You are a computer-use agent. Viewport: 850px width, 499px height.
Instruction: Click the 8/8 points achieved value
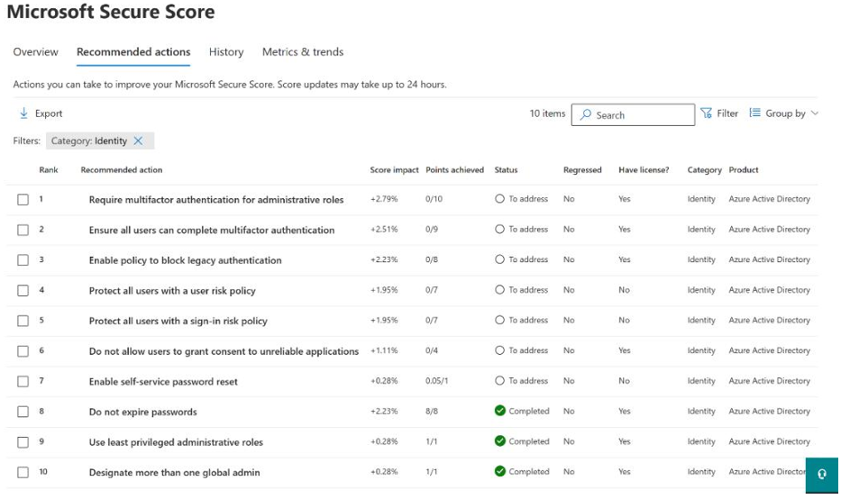click(432, 412)
